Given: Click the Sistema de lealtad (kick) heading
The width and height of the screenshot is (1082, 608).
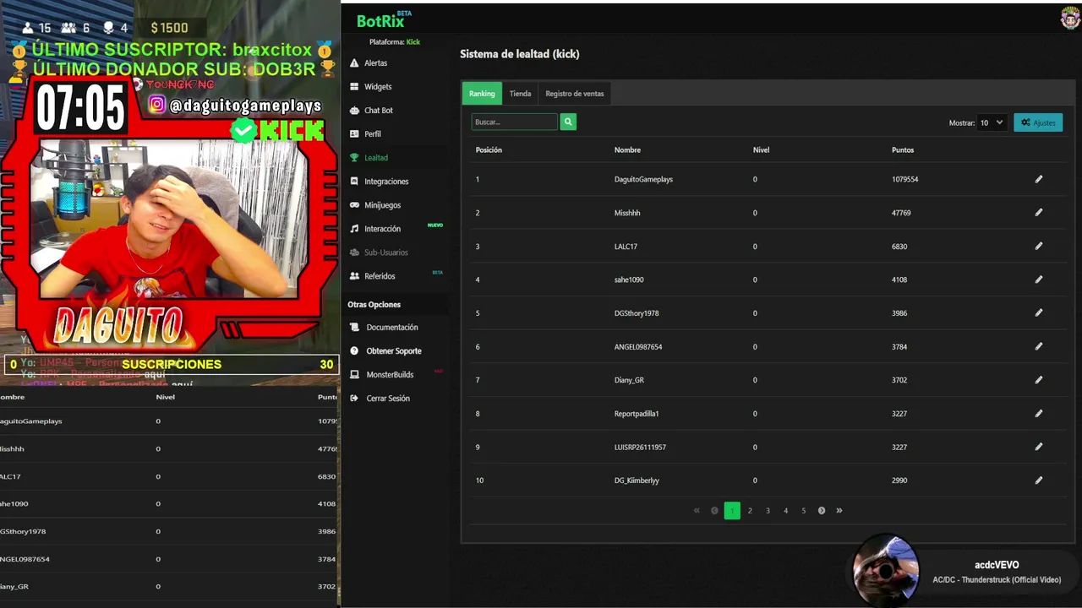Looking at the screenshot, I should tap(520, 54).
